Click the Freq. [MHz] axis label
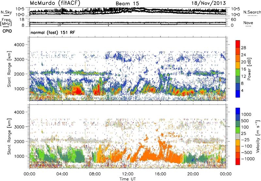Screen dimensions: 261x181 coord(6,22)
